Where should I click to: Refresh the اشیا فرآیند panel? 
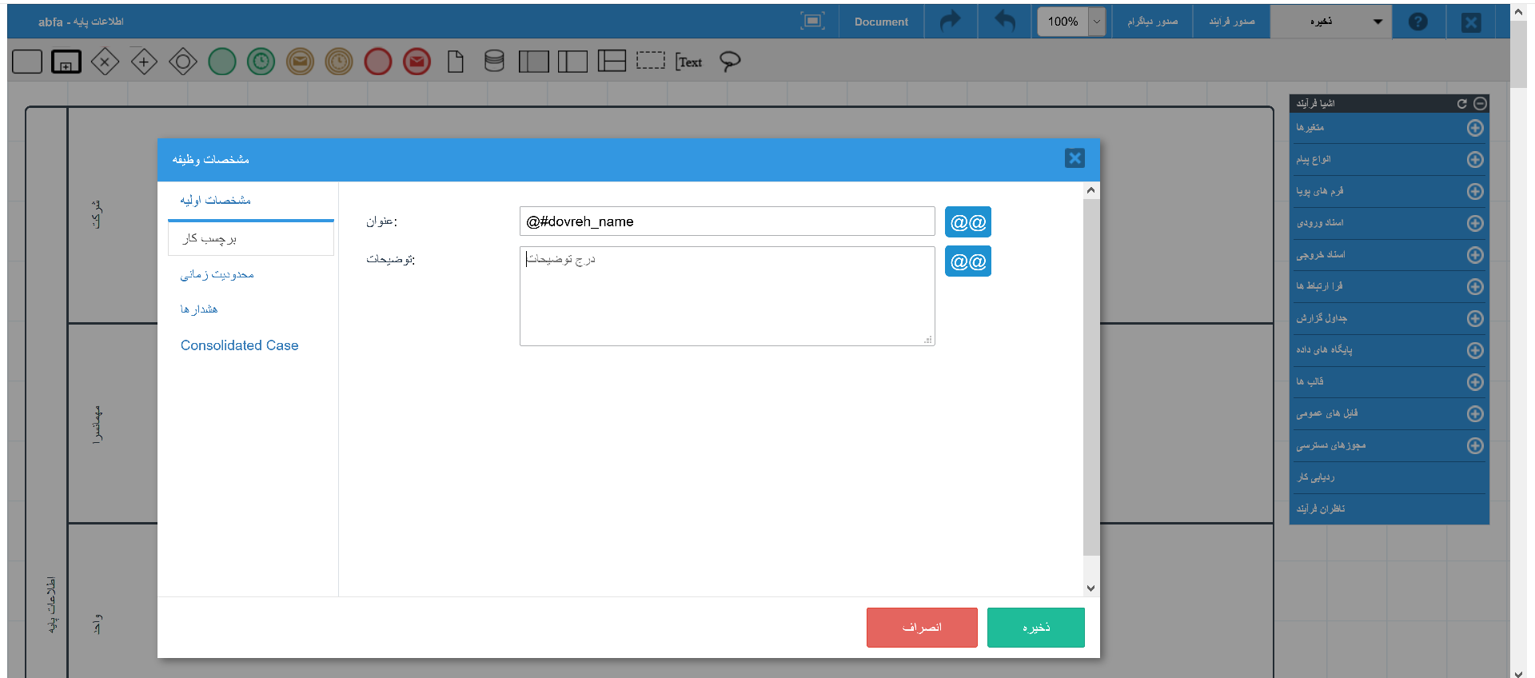click(x=1461, y=104)
